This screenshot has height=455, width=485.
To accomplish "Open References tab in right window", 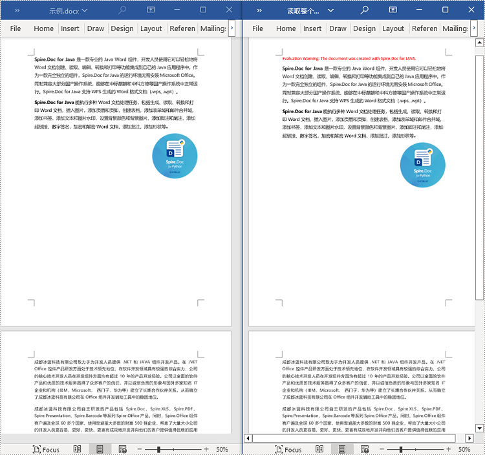I will tap(424, 28).
